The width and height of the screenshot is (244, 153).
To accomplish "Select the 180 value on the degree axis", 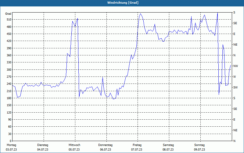I will coord(9,98).
